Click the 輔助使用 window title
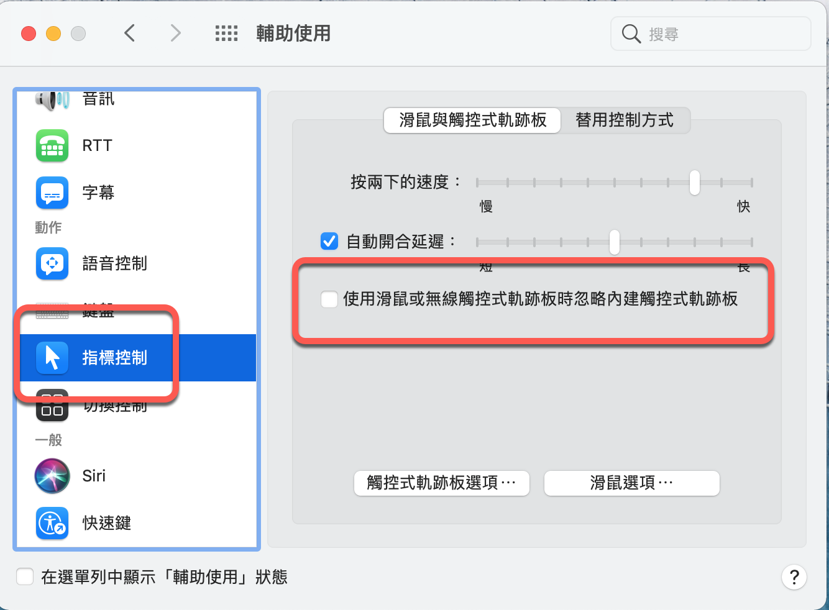 pyautogui.click(x=293, y=34)
